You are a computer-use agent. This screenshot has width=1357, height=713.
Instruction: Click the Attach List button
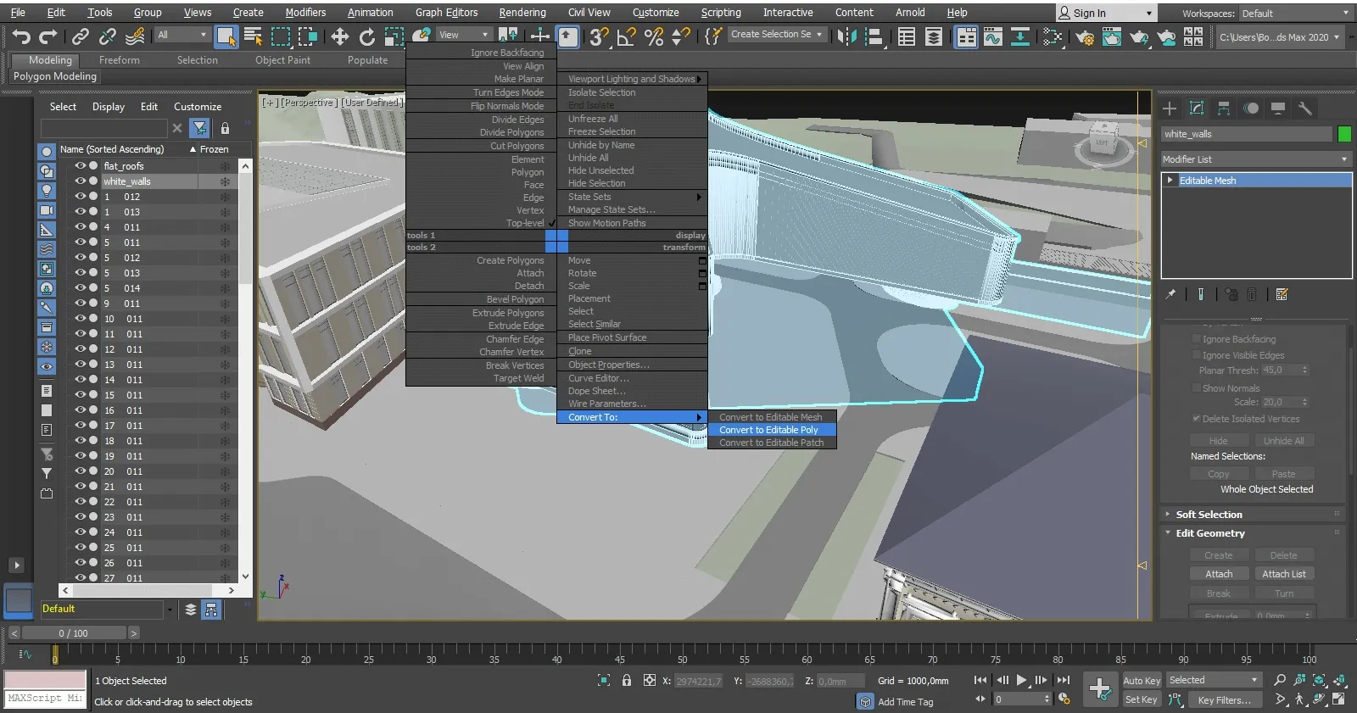tap(1283, 574)
